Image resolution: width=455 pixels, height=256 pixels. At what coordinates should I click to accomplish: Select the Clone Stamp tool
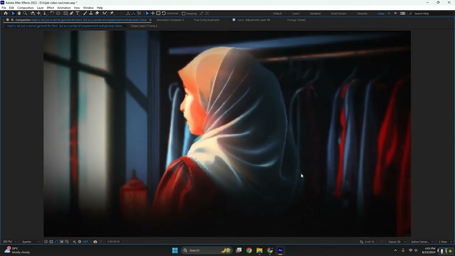pyautogui.click(x=91, y=14)
